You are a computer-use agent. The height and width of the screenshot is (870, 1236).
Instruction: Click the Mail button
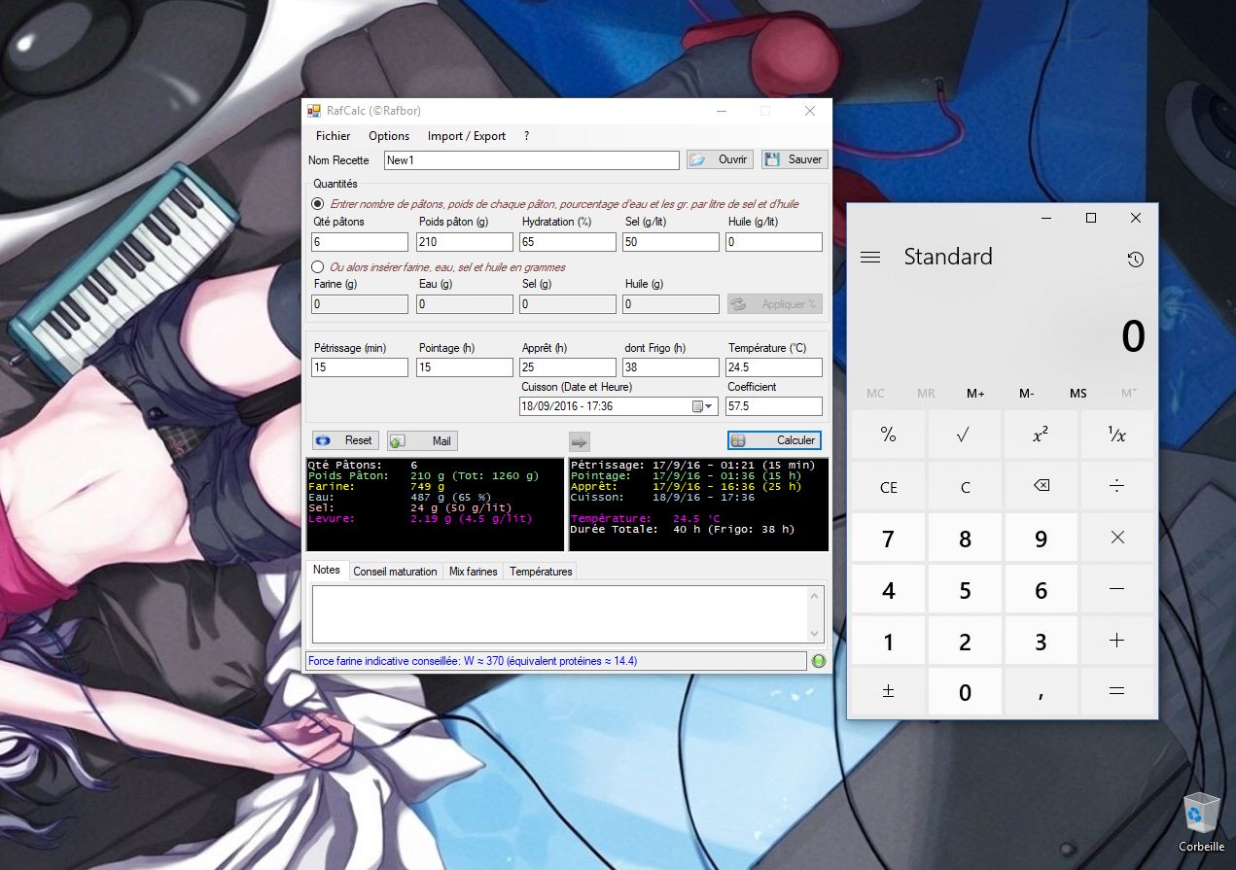(422, 440)
